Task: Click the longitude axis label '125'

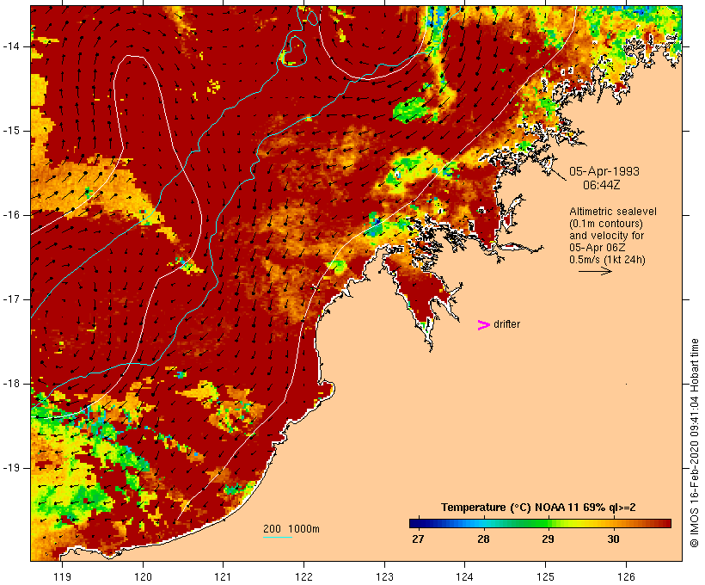Action: tap(545, 576)
